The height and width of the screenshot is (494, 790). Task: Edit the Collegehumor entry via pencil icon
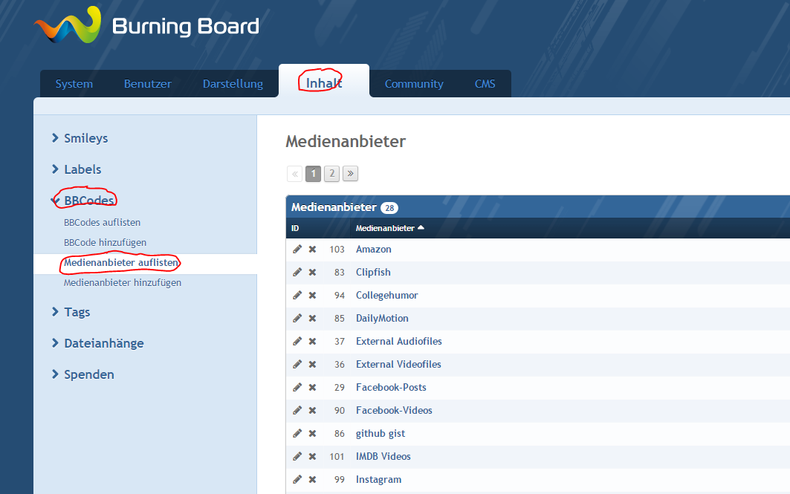coord(297,296)
